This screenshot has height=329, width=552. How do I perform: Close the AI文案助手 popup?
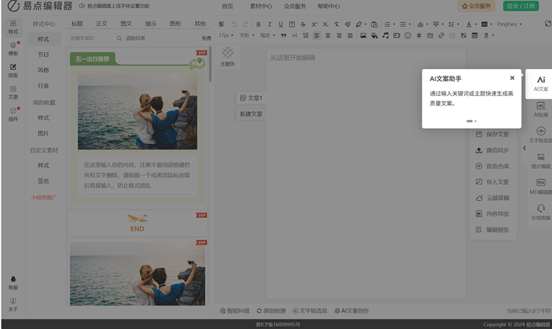coord(512,78)
